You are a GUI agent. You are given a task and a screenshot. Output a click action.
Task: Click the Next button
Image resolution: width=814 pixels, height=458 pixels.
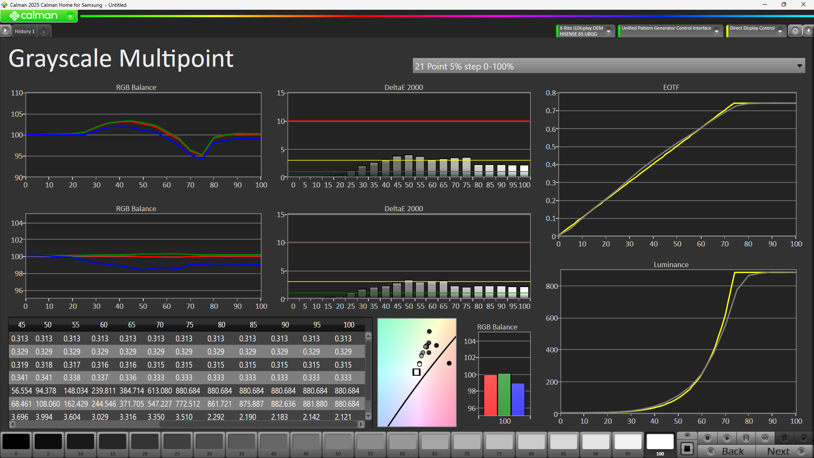pyautogui.click(x=784, y=451)
